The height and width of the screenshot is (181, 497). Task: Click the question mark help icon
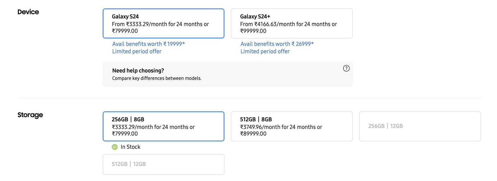(x=346, y=68)
